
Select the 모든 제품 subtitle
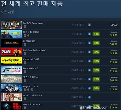[7, 12]
